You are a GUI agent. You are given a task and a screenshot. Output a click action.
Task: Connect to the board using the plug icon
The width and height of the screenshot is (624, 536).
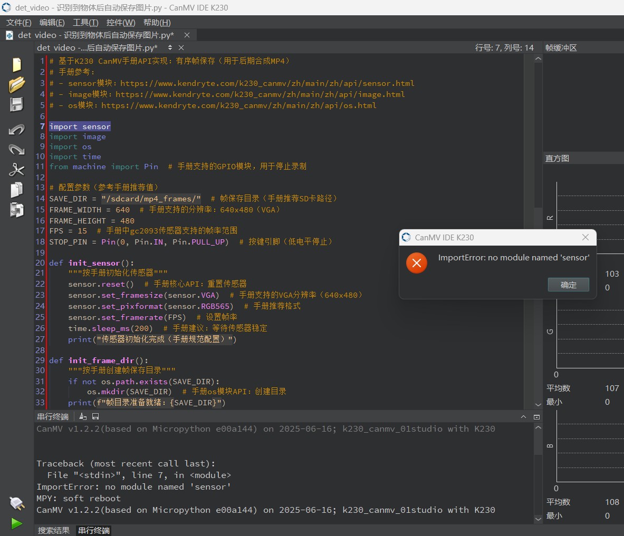[17, 503]
